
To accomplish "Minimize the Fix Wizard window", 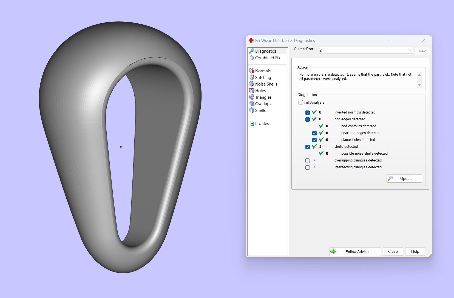I will click(392, 40).
